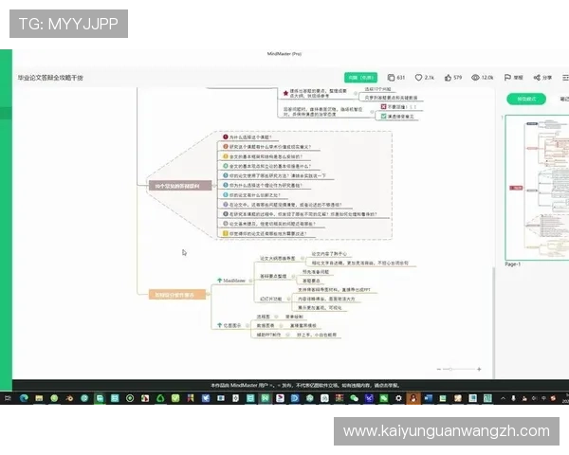
Task: Click the thumbs-up like icon showing 579
Action: tap(448, 77)
